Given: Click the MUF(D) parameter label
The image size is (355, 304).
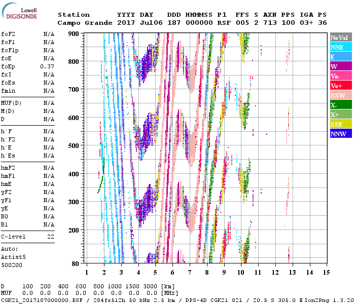Looking at the screenshot, I should 10,103.
